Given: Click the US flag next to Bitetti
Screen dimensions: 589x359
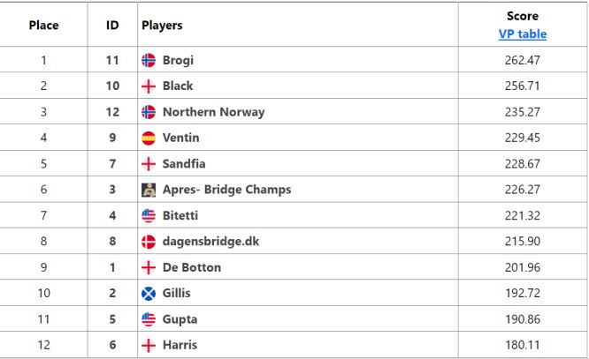Looking at the screenshot, I should tap(149, 215).
